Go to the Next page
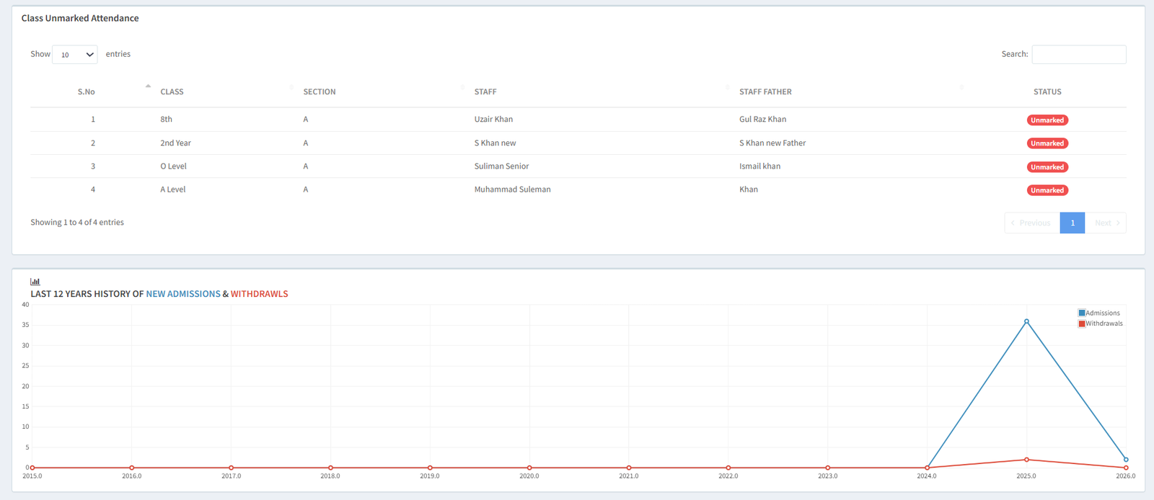This screenshot has width=1154, height=500. (x=1106, y=223)
